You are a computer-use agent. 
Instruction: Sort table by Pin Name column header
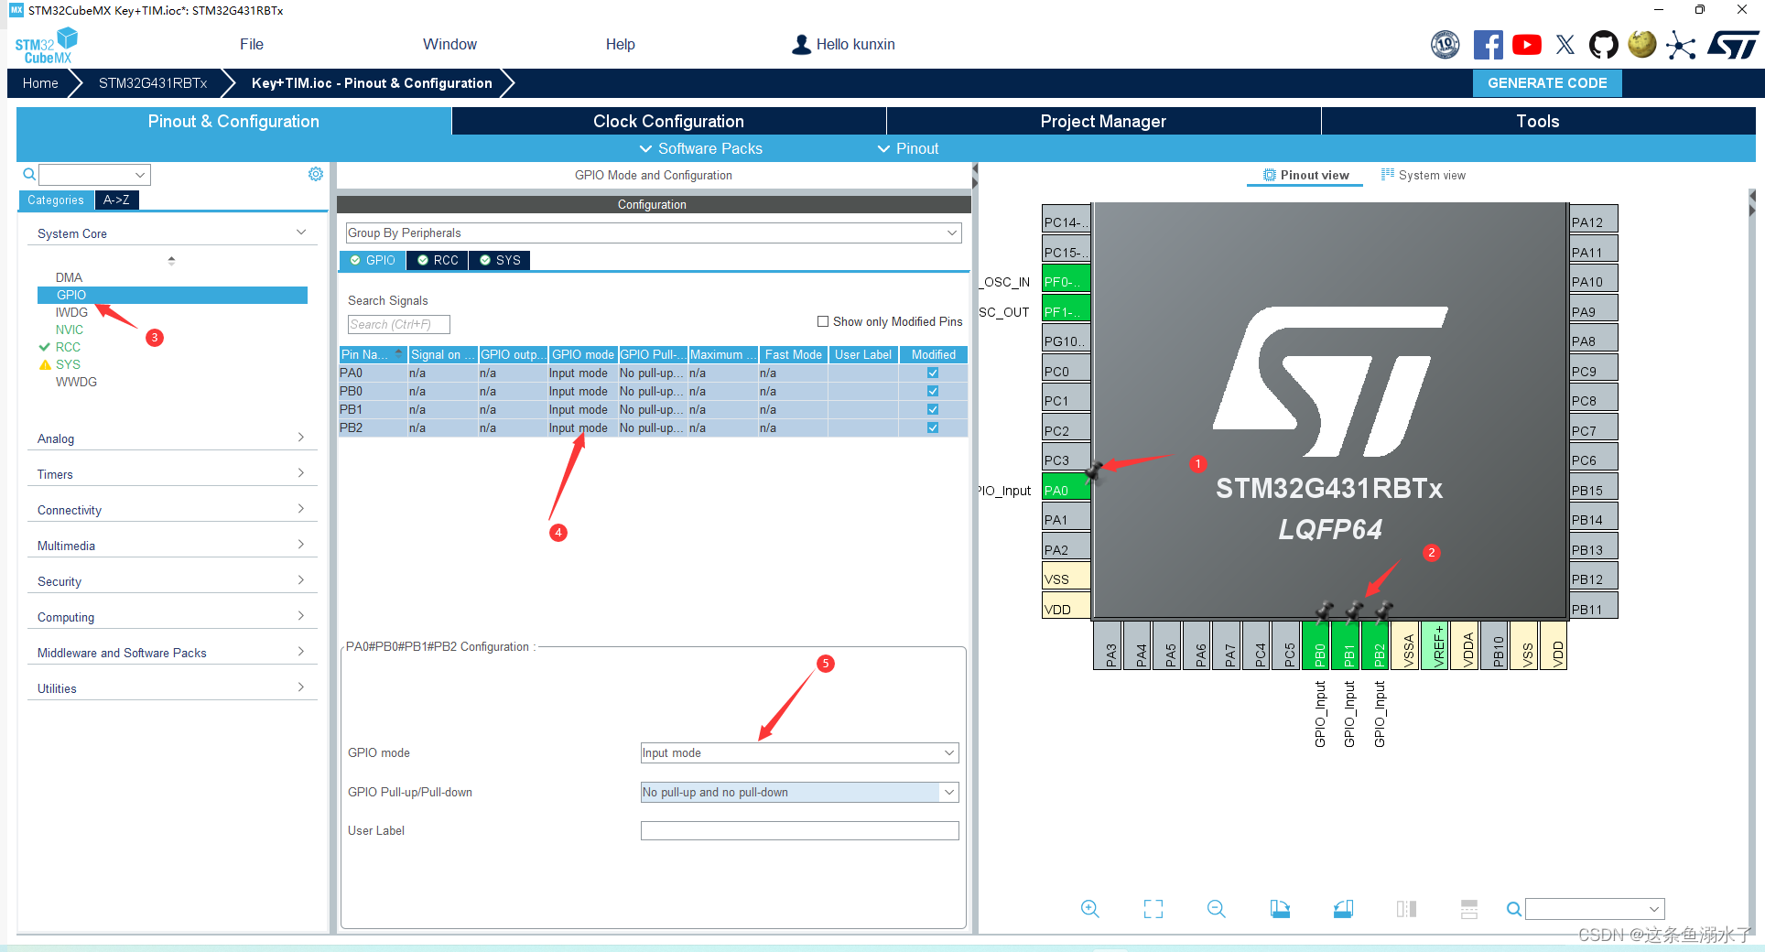pos(373,354)
